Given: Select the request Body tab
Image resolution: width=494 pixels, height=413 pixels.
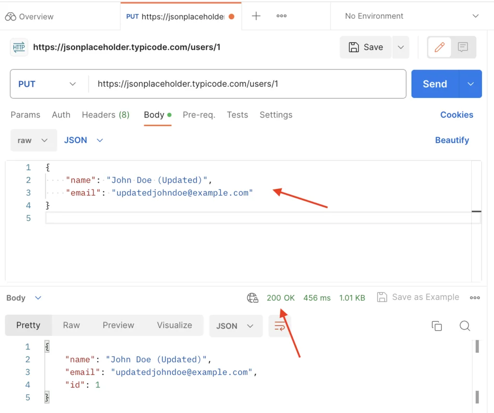Looking at the screenshot, I should pos(158,115).
